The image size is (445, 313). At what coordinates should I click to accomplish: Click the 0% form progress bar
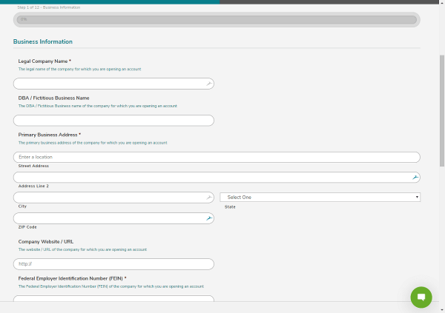pos(217,19)
